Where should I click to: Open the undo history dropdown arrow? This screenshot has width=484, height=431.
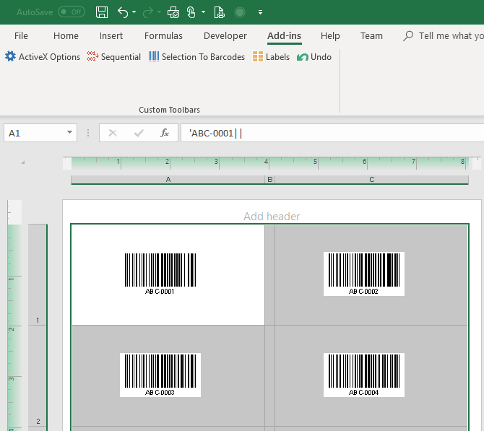(x=134, y=12)
